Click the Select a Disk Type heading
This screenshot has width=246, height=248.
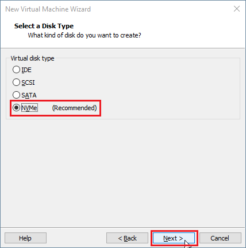(44, 26)
